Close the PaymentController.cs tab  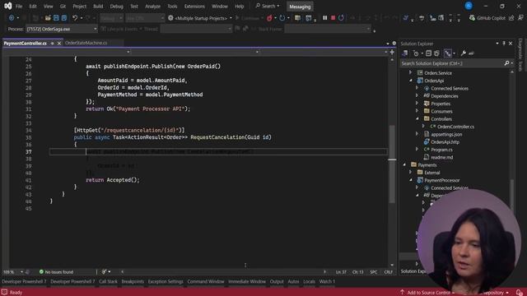[x=59, y=44]
